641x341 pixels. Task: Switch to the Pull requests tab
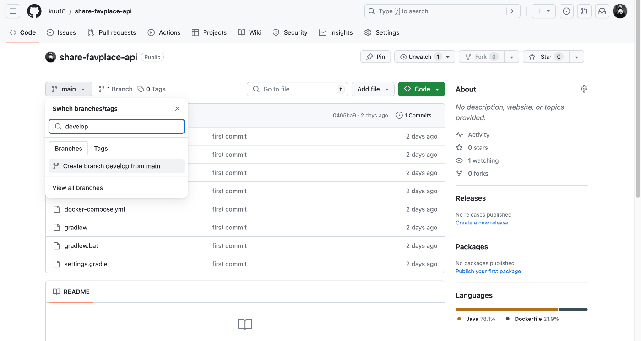pyautogui.click(x=112, y=32)
